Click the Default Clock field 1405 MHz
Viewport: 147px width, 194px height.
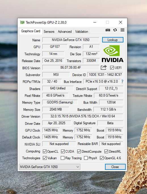pos(51,137)
